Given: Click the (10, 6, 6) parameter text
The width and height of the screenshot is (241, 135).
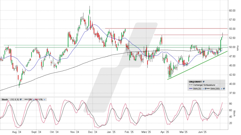Looking at the screenshot, I should pyautogui.click(x=15, y=99).
